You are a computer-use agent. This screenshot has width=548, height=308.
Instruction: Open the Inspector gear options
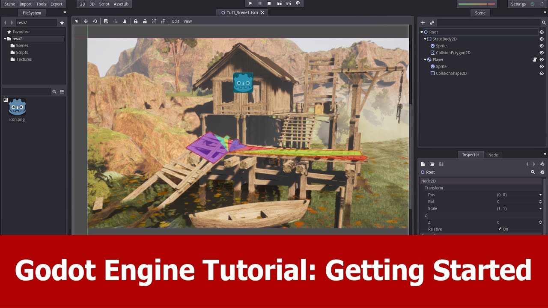[x=542, y=172]
